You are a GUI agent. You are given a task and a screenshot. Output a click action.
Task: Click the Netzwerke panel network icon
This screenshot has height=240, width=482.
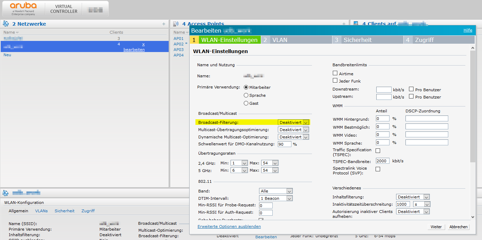[x=6, y=24]
